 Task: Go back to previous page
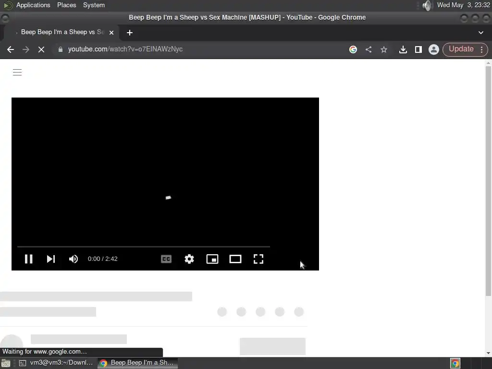[11, 49]
